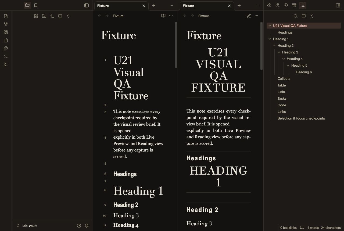Open the command palette terminal icon

pyautogui.click(x=6, y=56)
